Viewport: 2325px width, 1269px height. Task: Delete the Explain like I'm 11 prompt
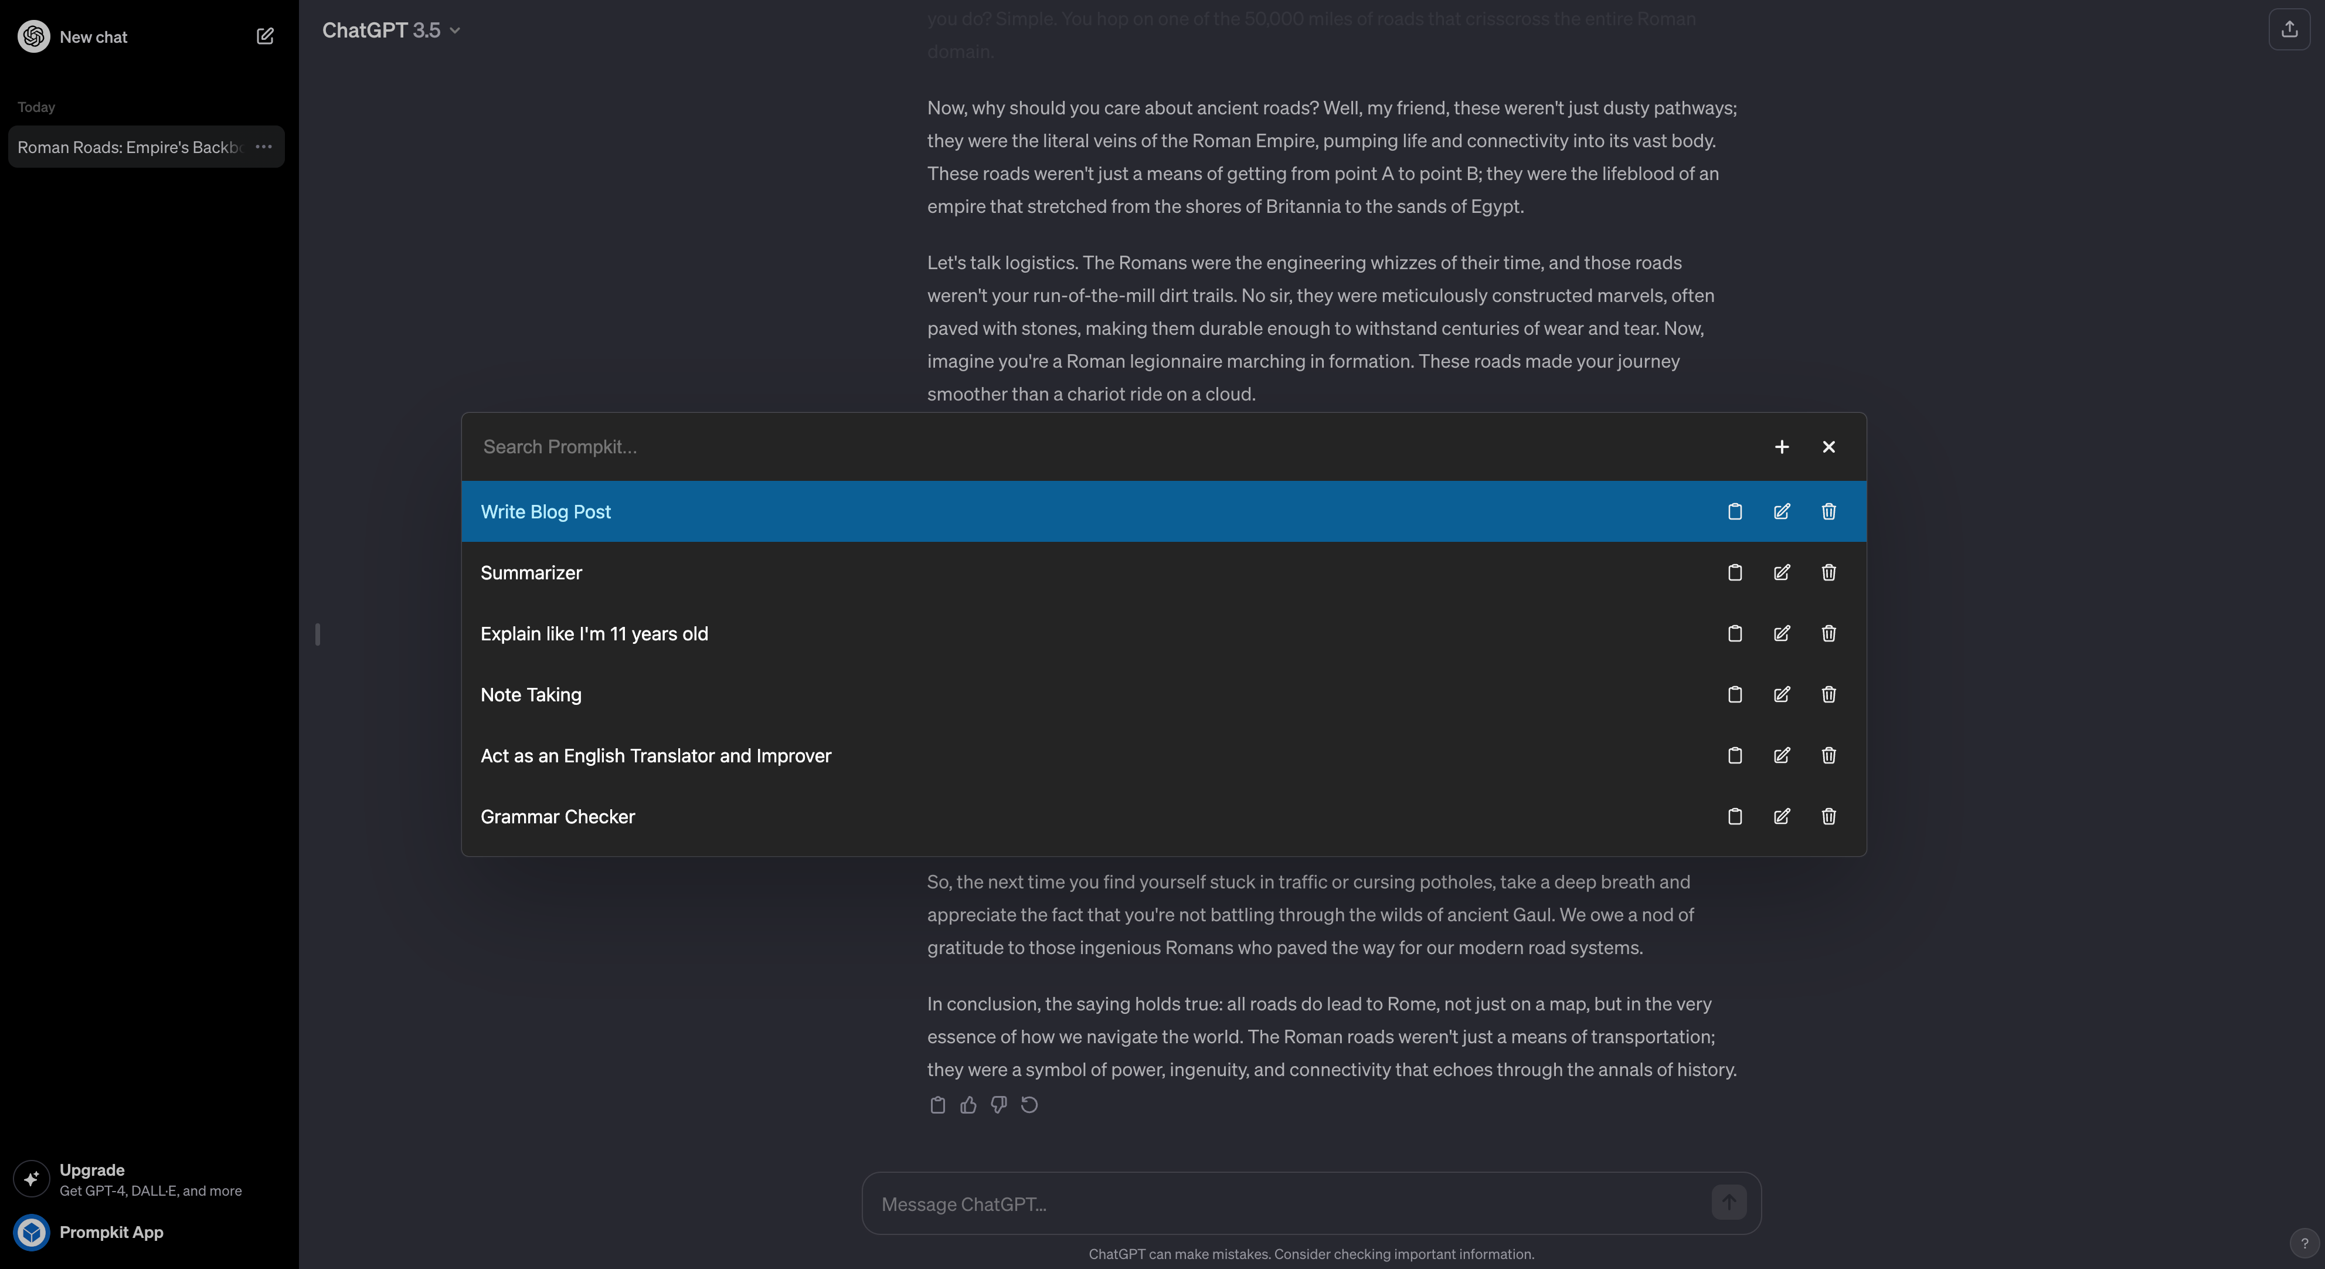1828,633
